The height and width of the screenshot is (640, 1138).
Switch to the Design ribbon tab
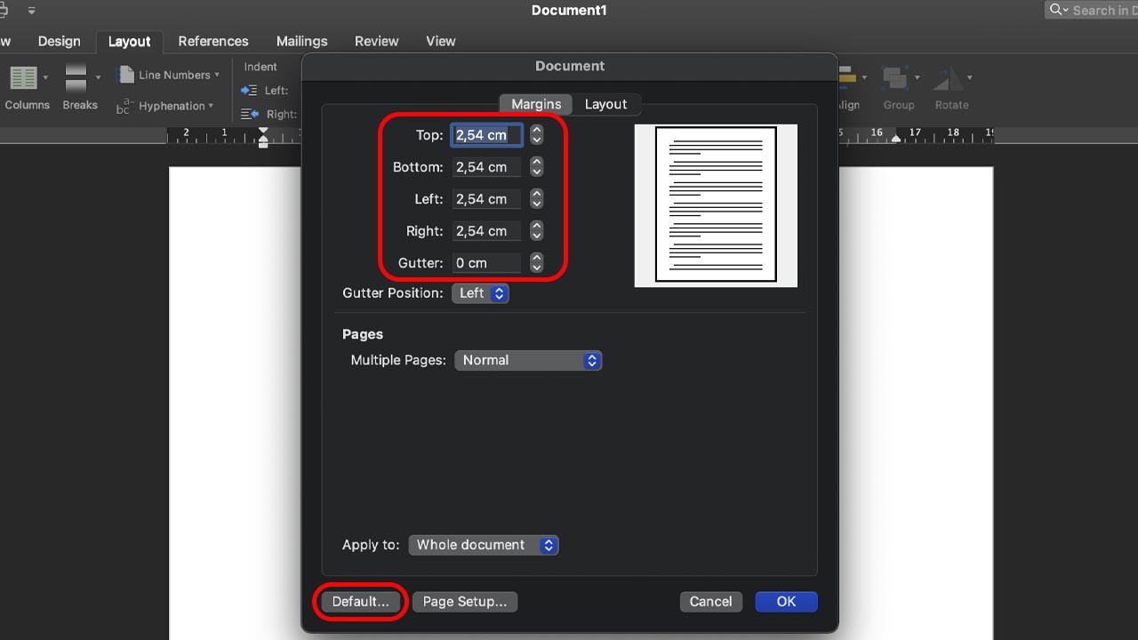click(x=60, y=41)
